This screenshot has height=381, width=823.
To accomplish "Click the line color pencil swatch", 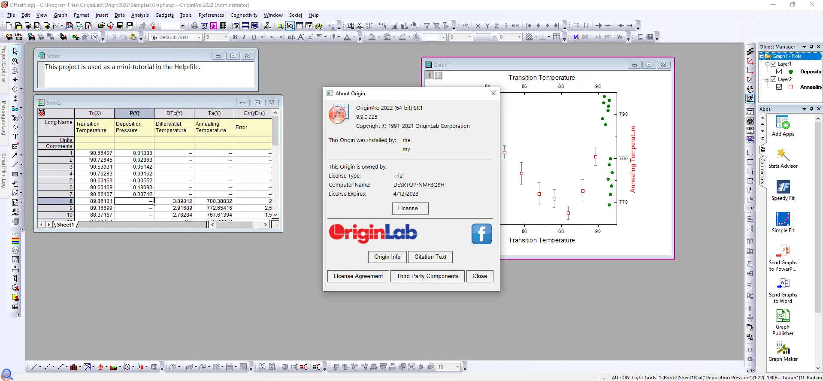I will point(402,37).
